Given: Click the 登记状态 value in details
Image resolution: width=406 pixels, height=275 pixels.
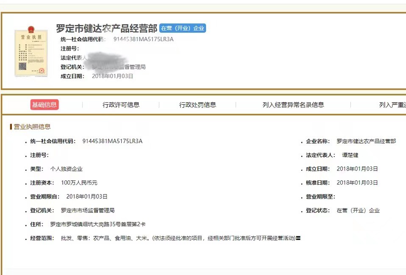Looking at the screenshot, I should tap(358, 210).
